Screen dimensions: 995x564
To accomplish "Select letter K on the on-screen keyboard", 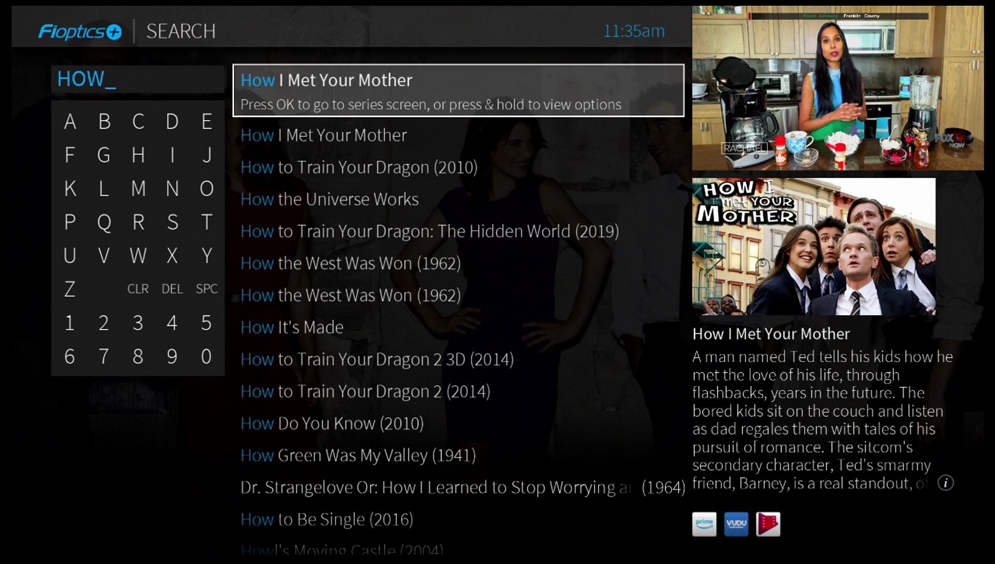I will (70, 189).
